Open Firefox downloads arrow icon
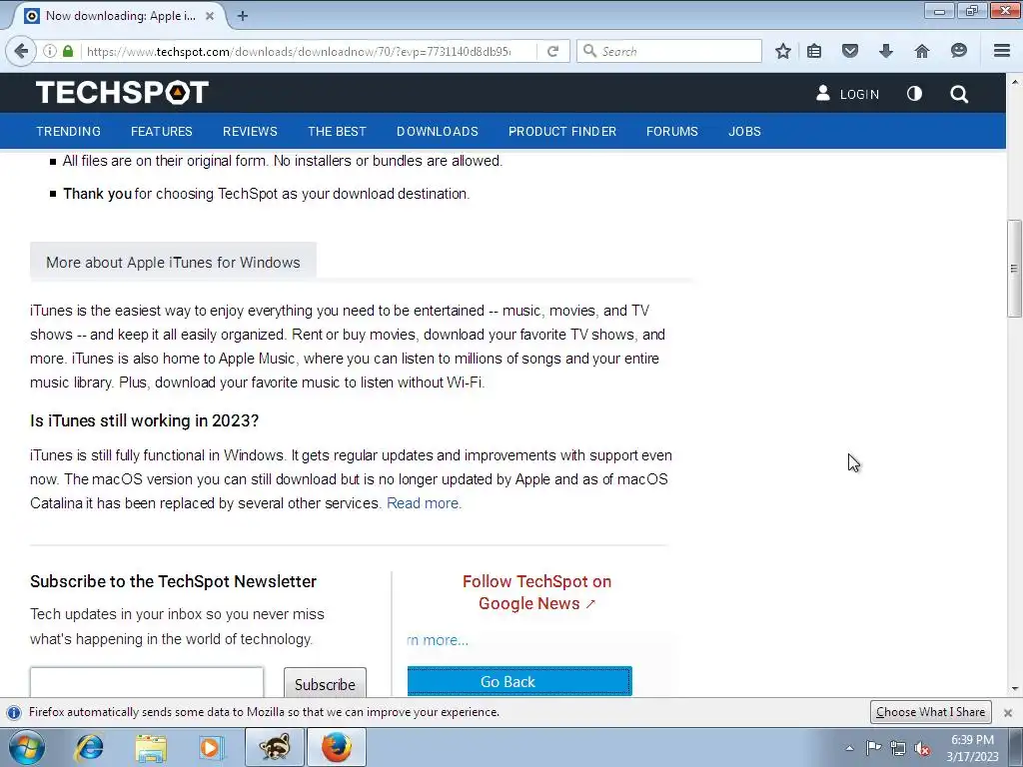Viewport: 1023px width, 767px height. tap(885, 51)
